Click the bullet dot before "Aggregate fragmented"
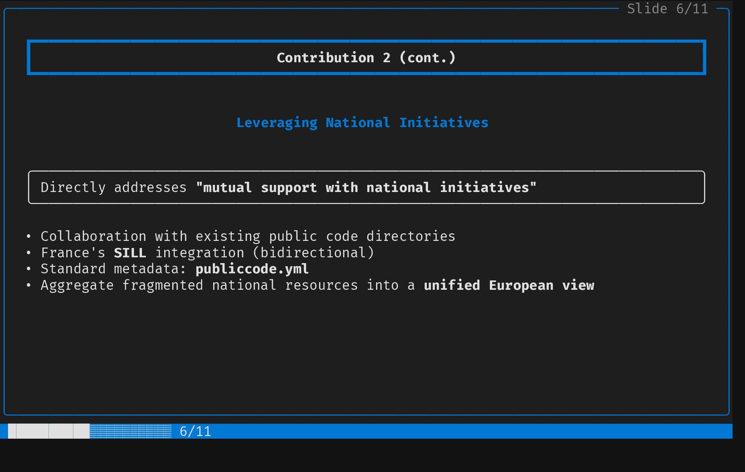 pyautogui.click(x=29, y=285)
